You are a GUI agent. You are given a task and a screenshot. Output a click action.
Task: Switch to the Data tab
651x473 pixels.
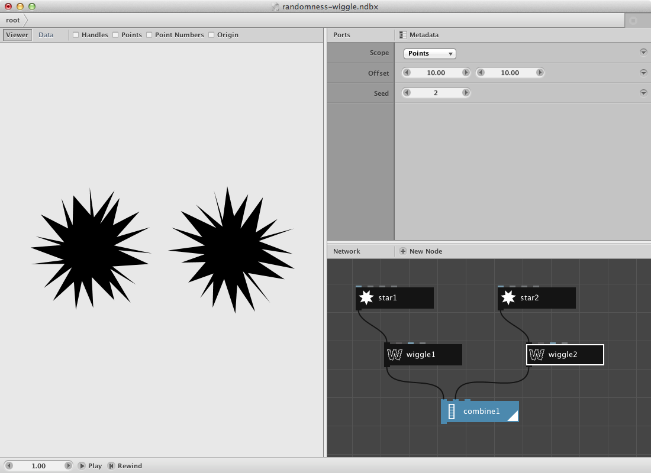(46, 35)
